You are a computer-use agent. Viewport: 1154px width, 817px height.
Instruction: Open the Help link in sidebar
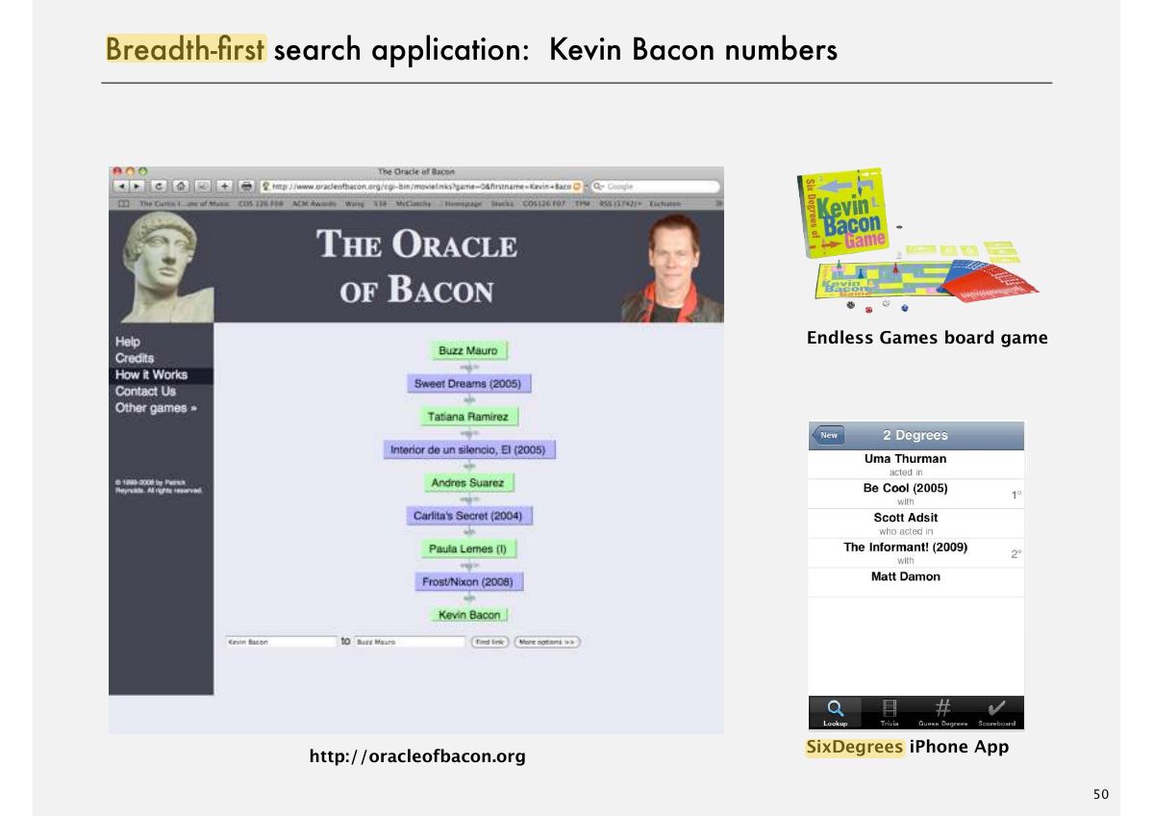pos(127,342)
